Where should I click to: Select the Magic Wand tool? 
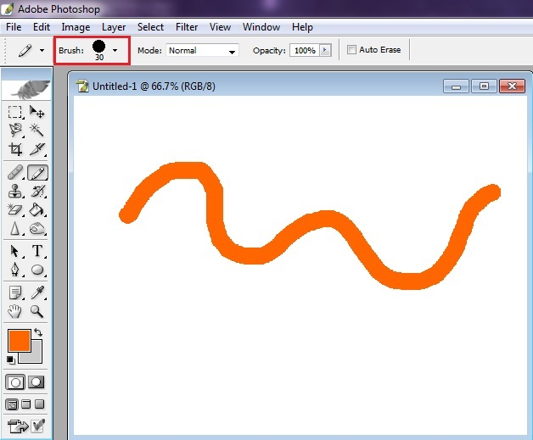[x=36, y=130]
